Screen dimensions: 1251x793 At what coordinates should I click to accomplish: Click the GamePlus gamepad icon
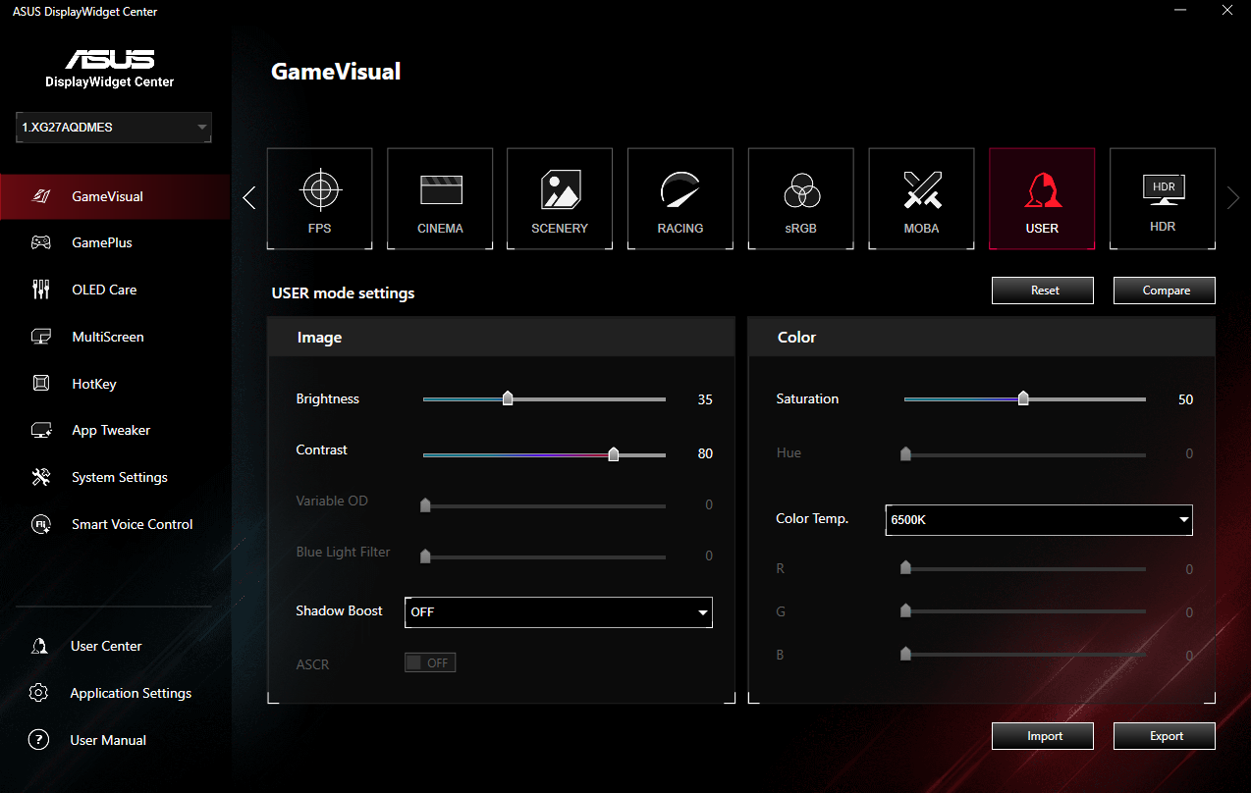pos(40,242)
